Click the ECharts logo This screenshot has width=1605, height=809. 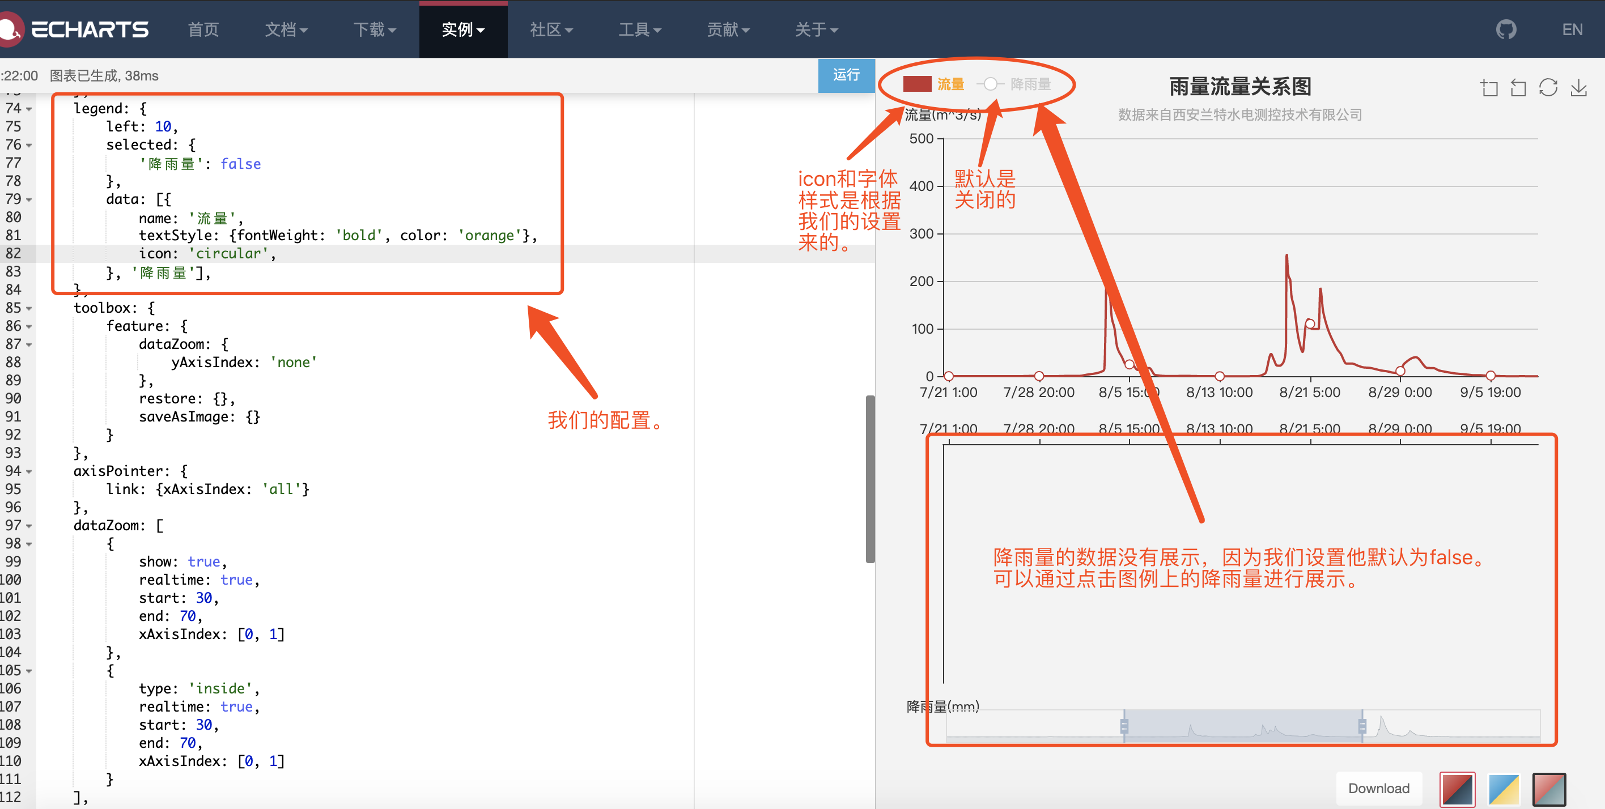[x=75, y=29]
